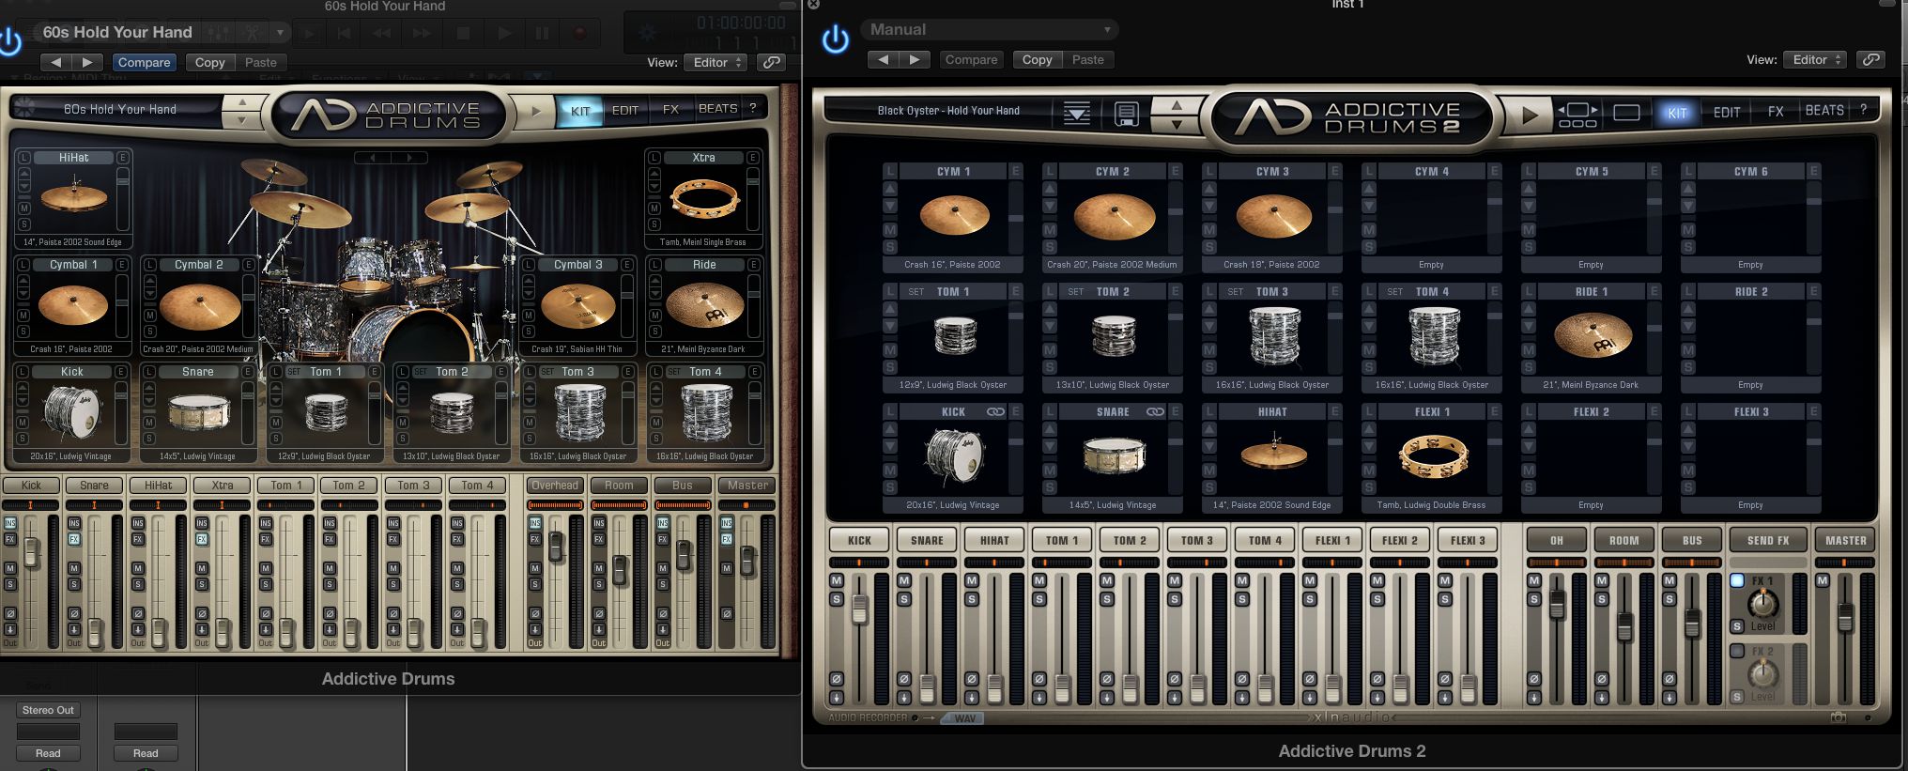Click the phase invert button on AD2 KICK channel
This screenshot has height=771, width=1908.
[836, 679]
